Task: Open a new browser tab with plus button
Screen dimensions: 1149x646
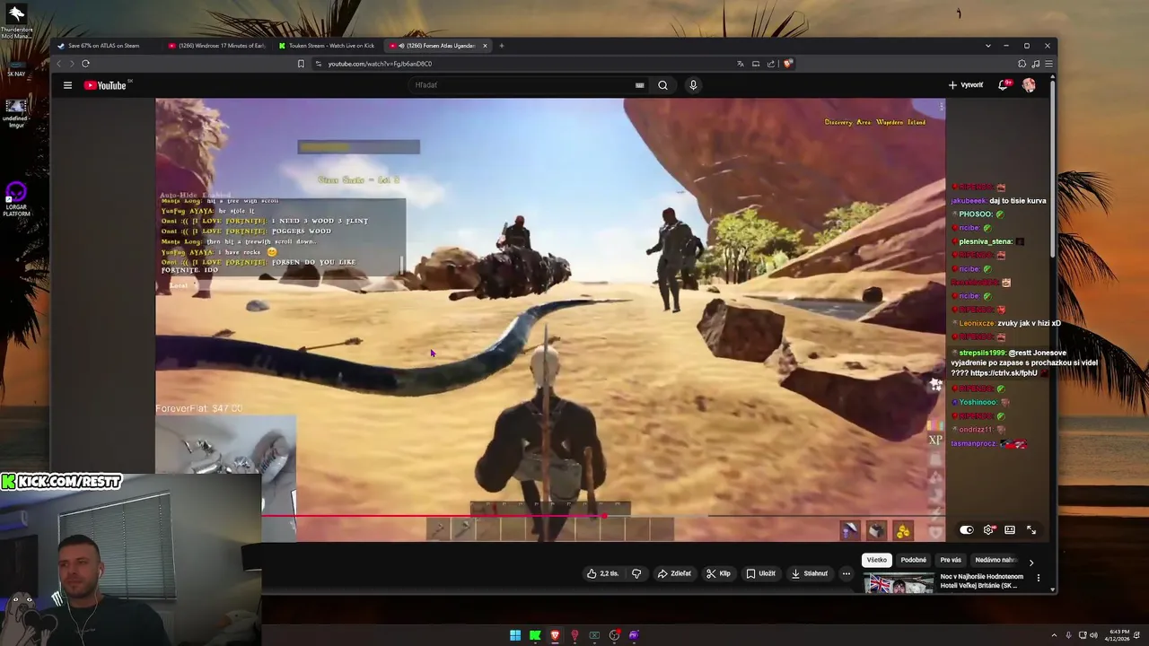Action: 501,46
